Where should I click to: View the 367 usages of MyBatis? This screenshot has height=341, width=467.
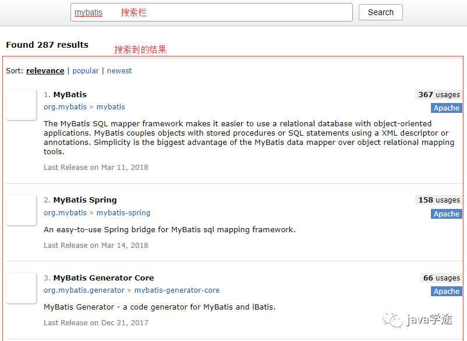tap(438, 95)
